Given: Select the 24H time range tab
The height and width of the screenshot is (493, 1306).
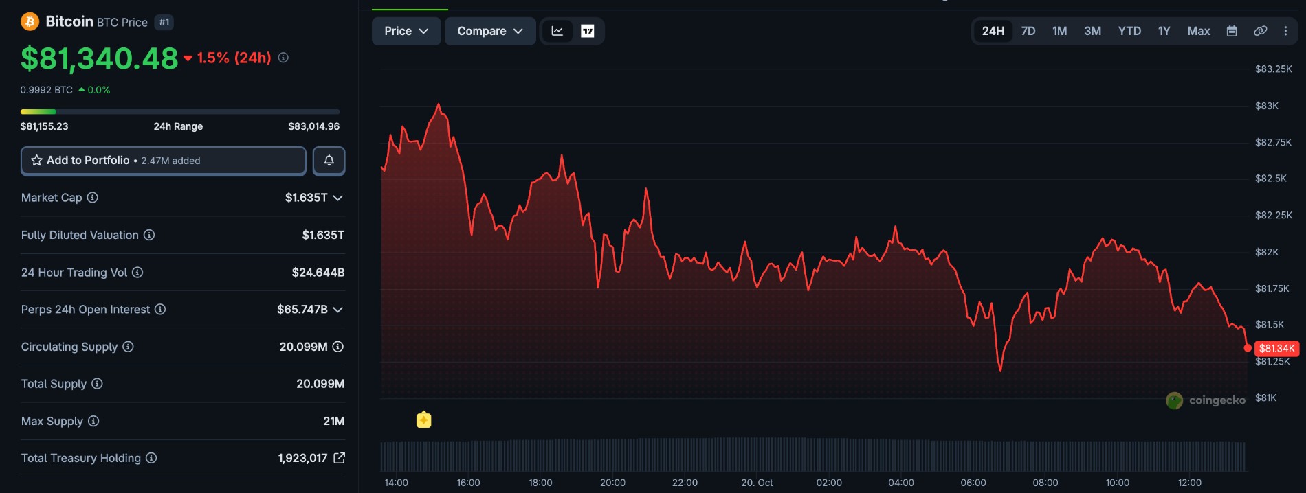Looking at the screenshot, I should (993, 31).
